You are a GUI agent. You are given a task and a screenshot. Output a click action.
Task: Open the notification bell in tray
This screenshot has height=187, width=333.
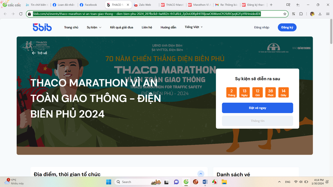pos(327,182)
